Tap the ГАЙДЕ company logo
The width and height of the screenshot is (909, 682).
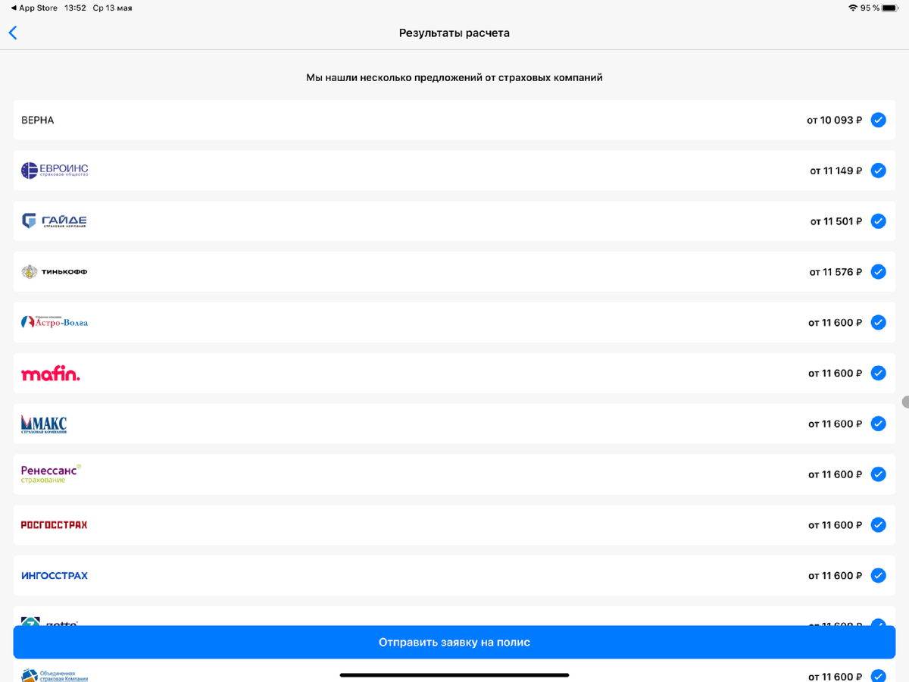pos(54,221)
